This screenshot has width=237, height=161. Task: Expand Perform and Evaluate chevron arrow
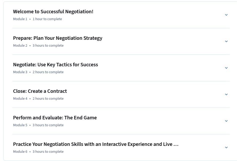click(x=226, y=121)
